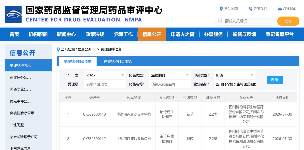Click the 药品名称 column header
The width and height of the screenshot is (304, 150).
tap(134, 97)
